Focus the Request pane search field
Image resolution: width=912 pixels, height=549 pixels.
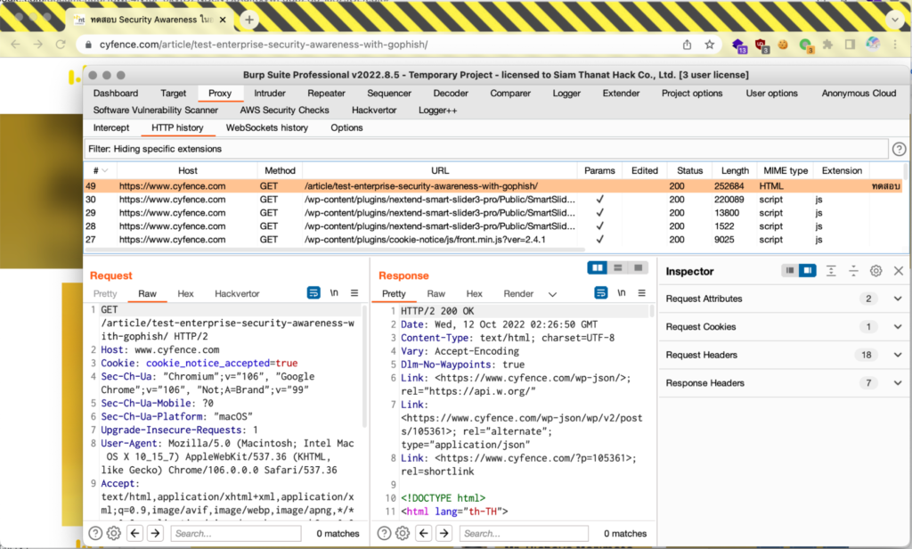click(235, 533)
